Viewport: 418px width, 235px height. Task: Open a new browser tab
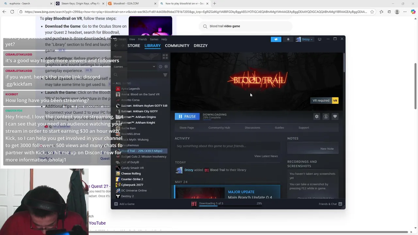coord(215,4)
